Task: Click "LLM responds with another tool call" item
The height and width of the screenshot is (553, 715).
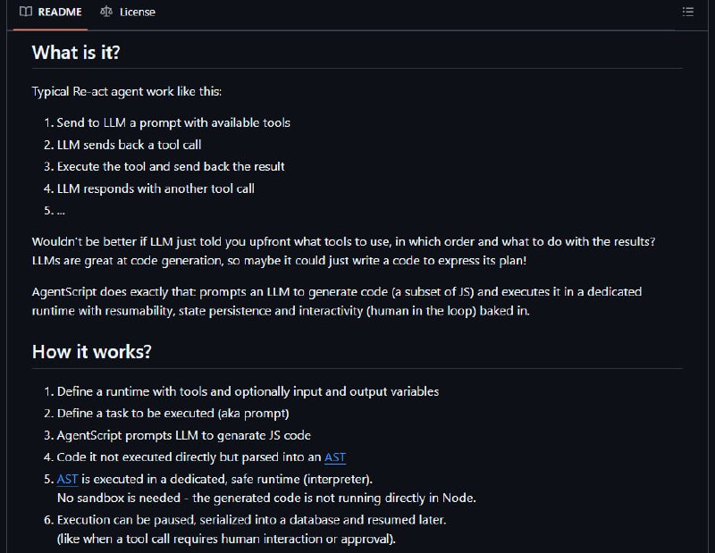Action: tap(156, 189)
